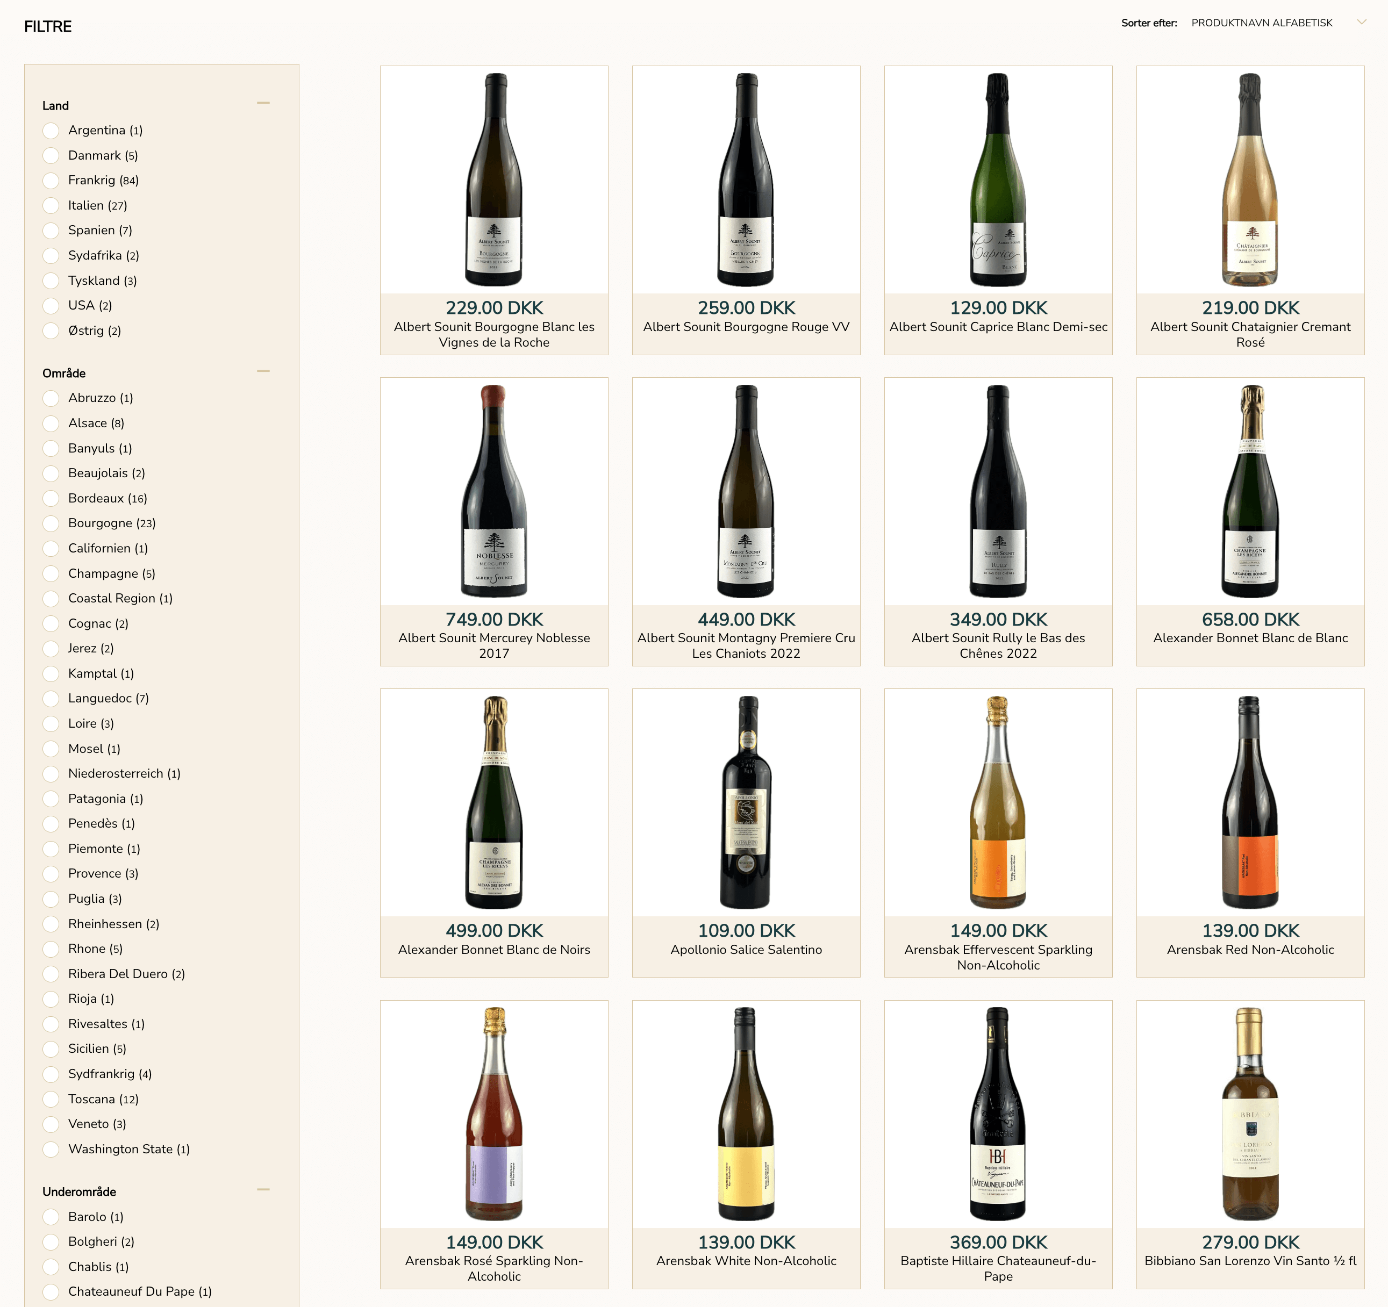Click the sort dropdown chevron arrow
1388x1307 pixels.
[1361, 23]
